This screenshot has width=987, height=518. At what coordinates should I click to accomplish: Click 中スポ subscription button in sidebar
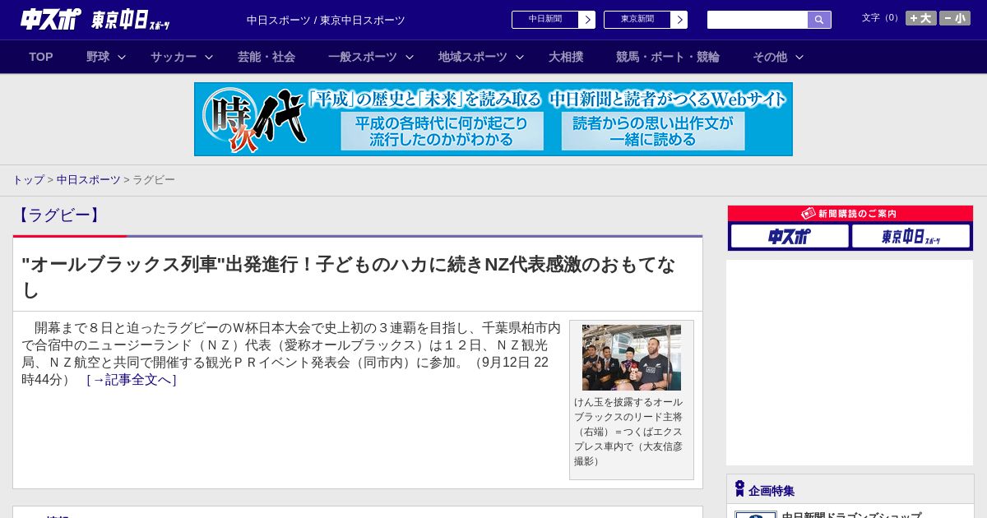(790, 237)
